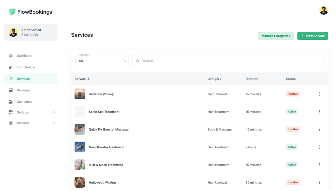Open the FlowBookings logo
Image resolution: width=336 pixels, height=191 pixels.
click(x=30, y=11)
